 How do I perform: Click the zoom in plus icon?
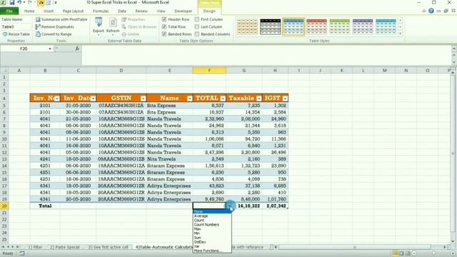click(x=453, y=253)
